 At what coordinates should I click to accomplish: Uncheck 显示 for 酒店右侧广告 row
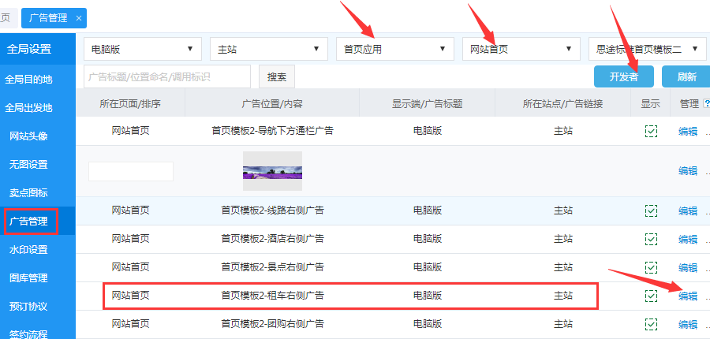pos(651,239)
